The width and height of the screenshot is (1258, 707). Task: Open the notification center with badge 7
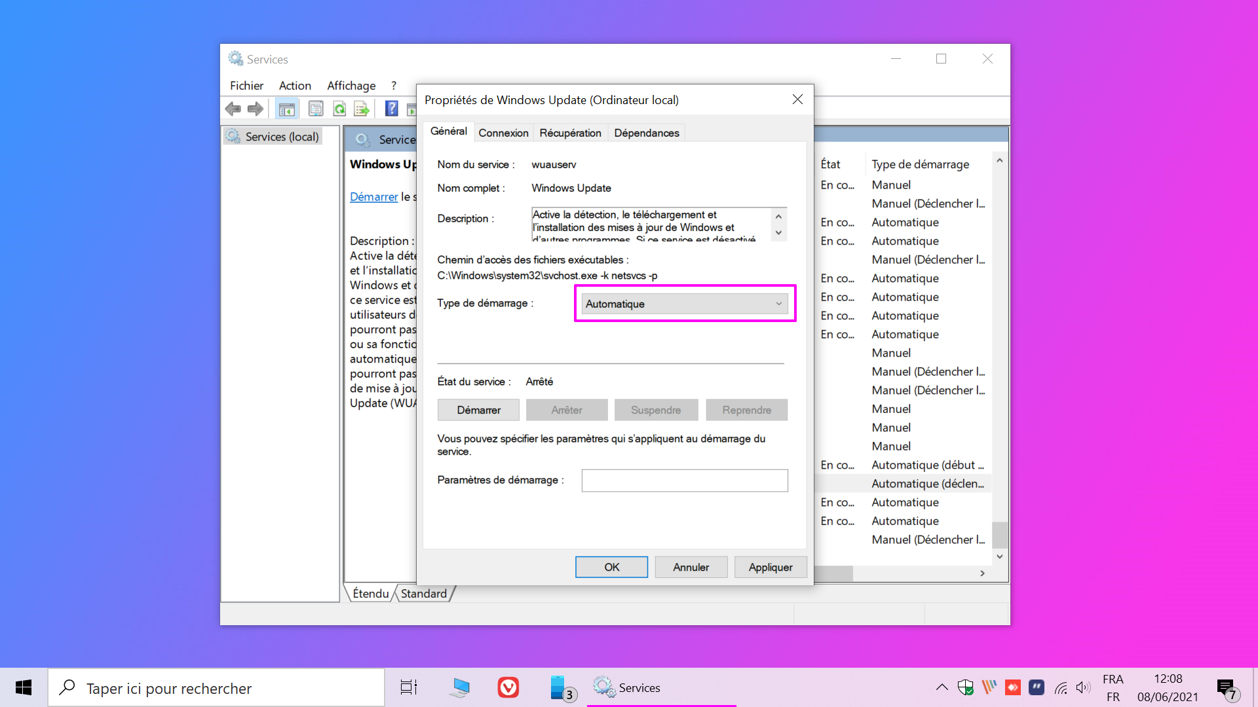click(x=1228, y=689)
